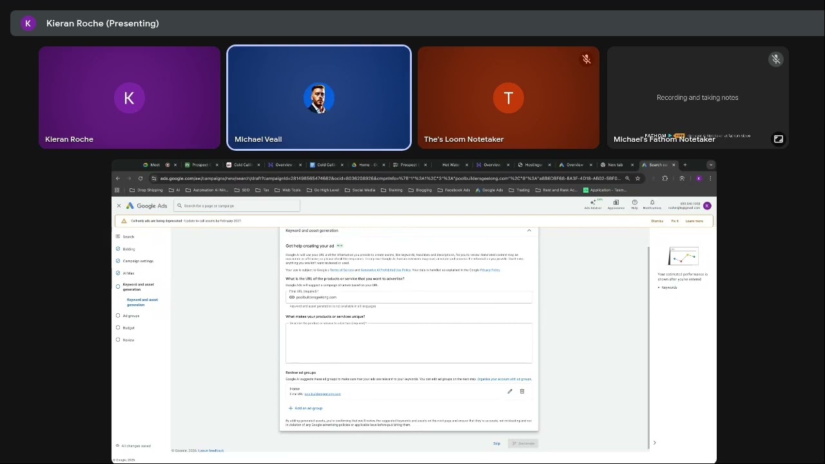This screenshot has height=464, width=825.
Task: Open the Ads Advisor icon
Action: [592, 204]
